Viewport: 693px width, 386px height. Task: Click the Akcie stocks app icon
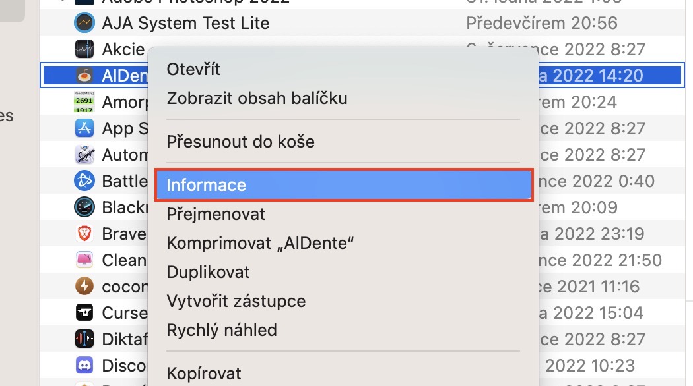84,49
